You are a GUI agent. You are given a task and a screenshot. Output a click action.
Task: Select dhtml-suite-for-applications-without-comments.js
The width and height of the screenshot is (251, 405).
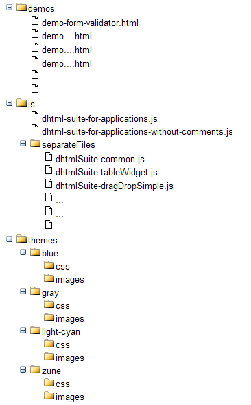click(137, 132)
